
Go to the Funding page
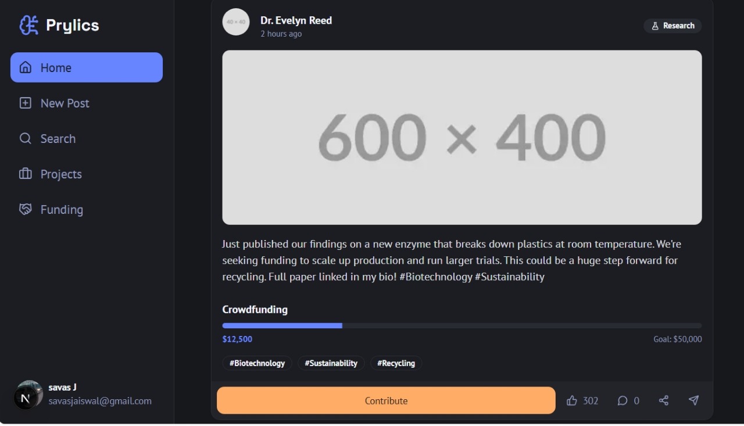coord(62,209)
